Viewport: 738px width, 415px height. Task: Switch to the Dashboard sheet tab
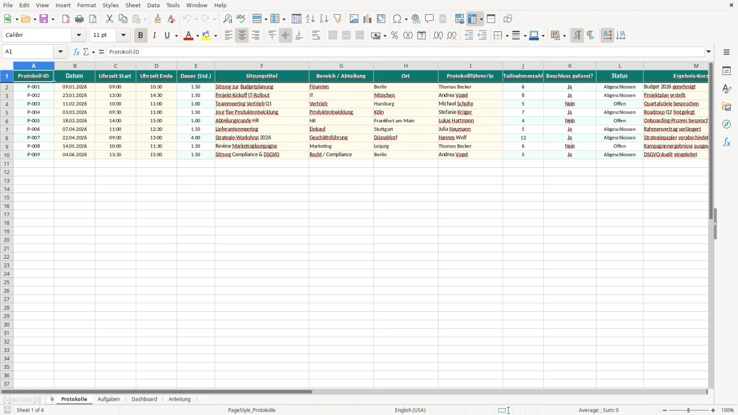[x=145, y=399]
